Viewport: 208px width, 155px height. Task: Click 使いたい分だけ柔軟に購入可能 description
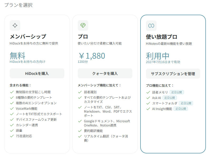pyautogui.click(x=100, y=43)
